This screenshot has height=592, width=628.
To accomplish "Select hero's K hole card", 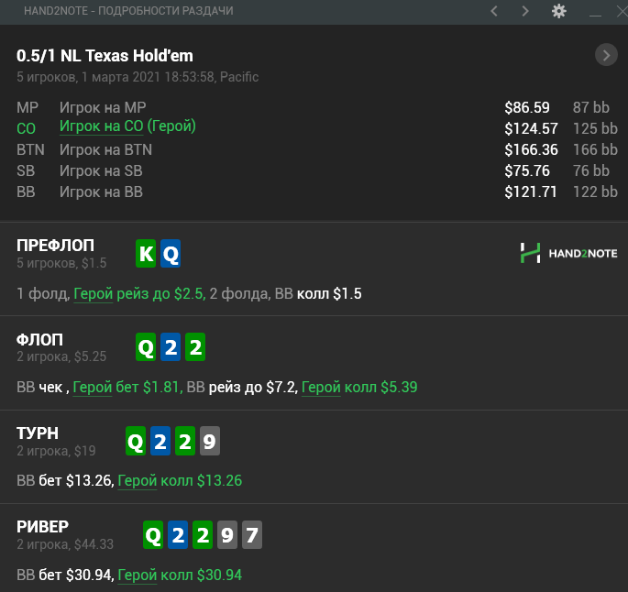I will pyautogui.click(x=146, y=253).
